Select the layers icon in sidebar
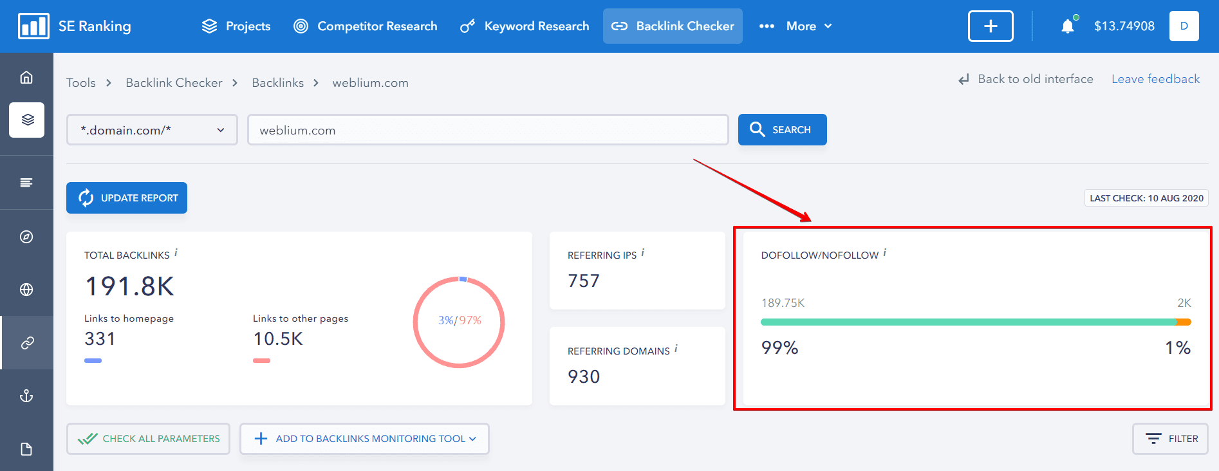 click(27, 120)
